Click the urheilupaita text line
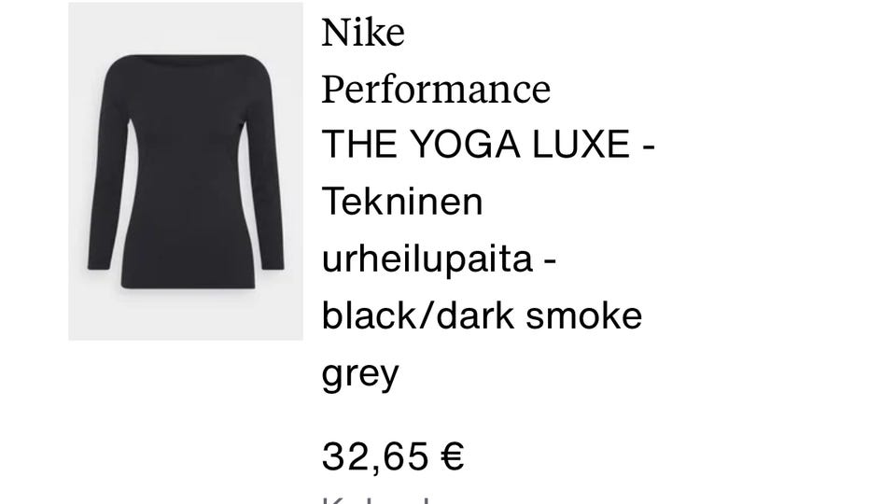Image resolution: width=896 pixels, height=504 pixels. [439, 259]
